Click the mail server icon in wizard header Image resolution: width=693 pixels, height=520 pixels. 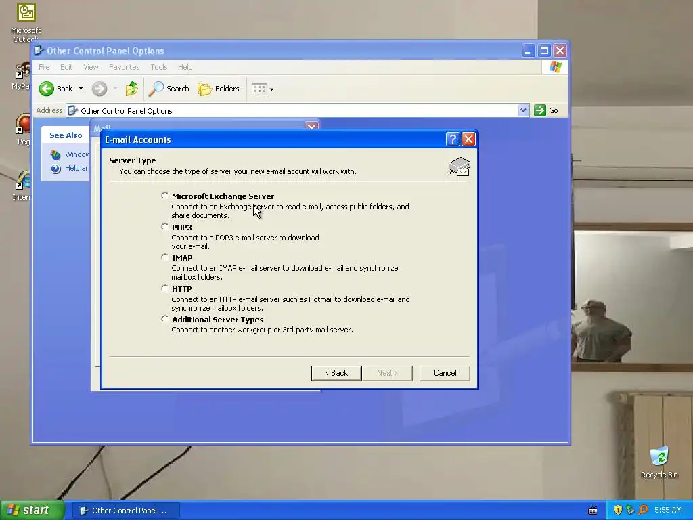click(x=460, y=167)
